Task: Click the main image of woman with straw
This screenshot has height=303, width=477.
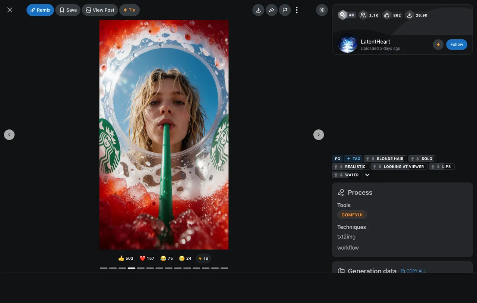Action: click(x=164, y=135)
